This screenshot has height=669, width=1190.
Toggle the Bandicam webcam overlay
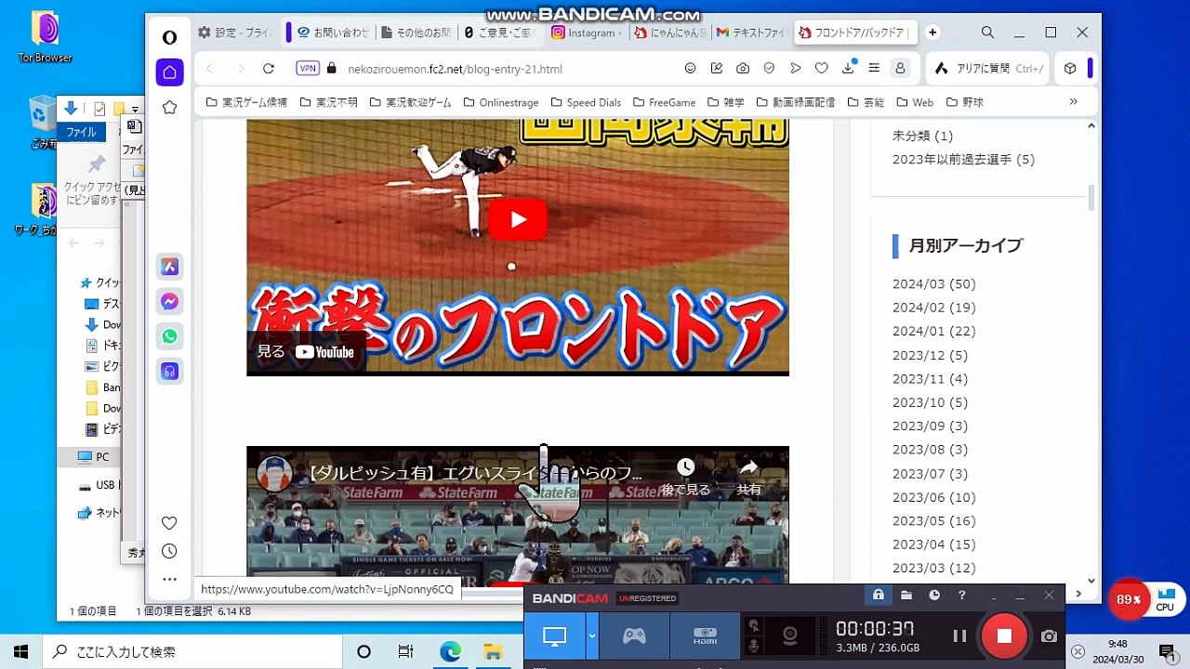pos(789,636)
